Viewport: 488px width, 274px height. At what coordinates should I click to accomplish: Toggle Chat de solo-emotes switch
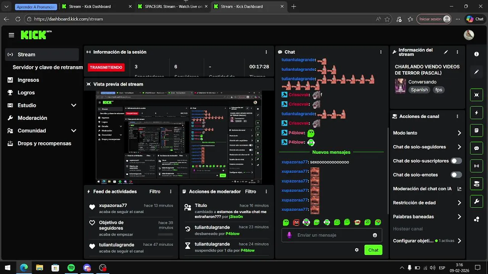(456, 175)
